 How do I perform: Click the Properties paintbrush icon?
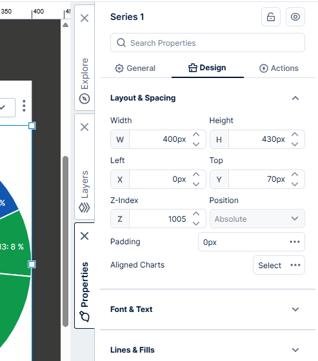[84, 317]
